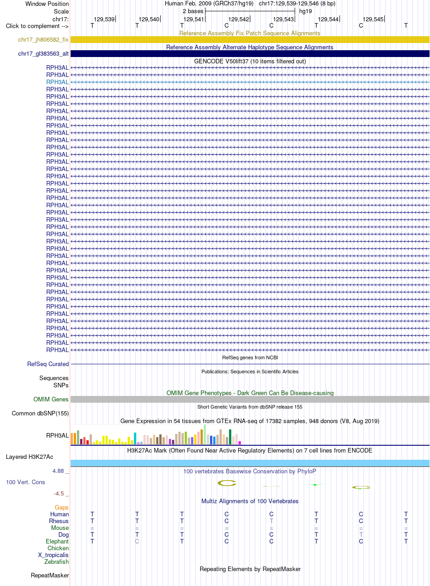The image size is (430, 586).
Task: Click the Human species row label
Action: [x=60, y=515]
